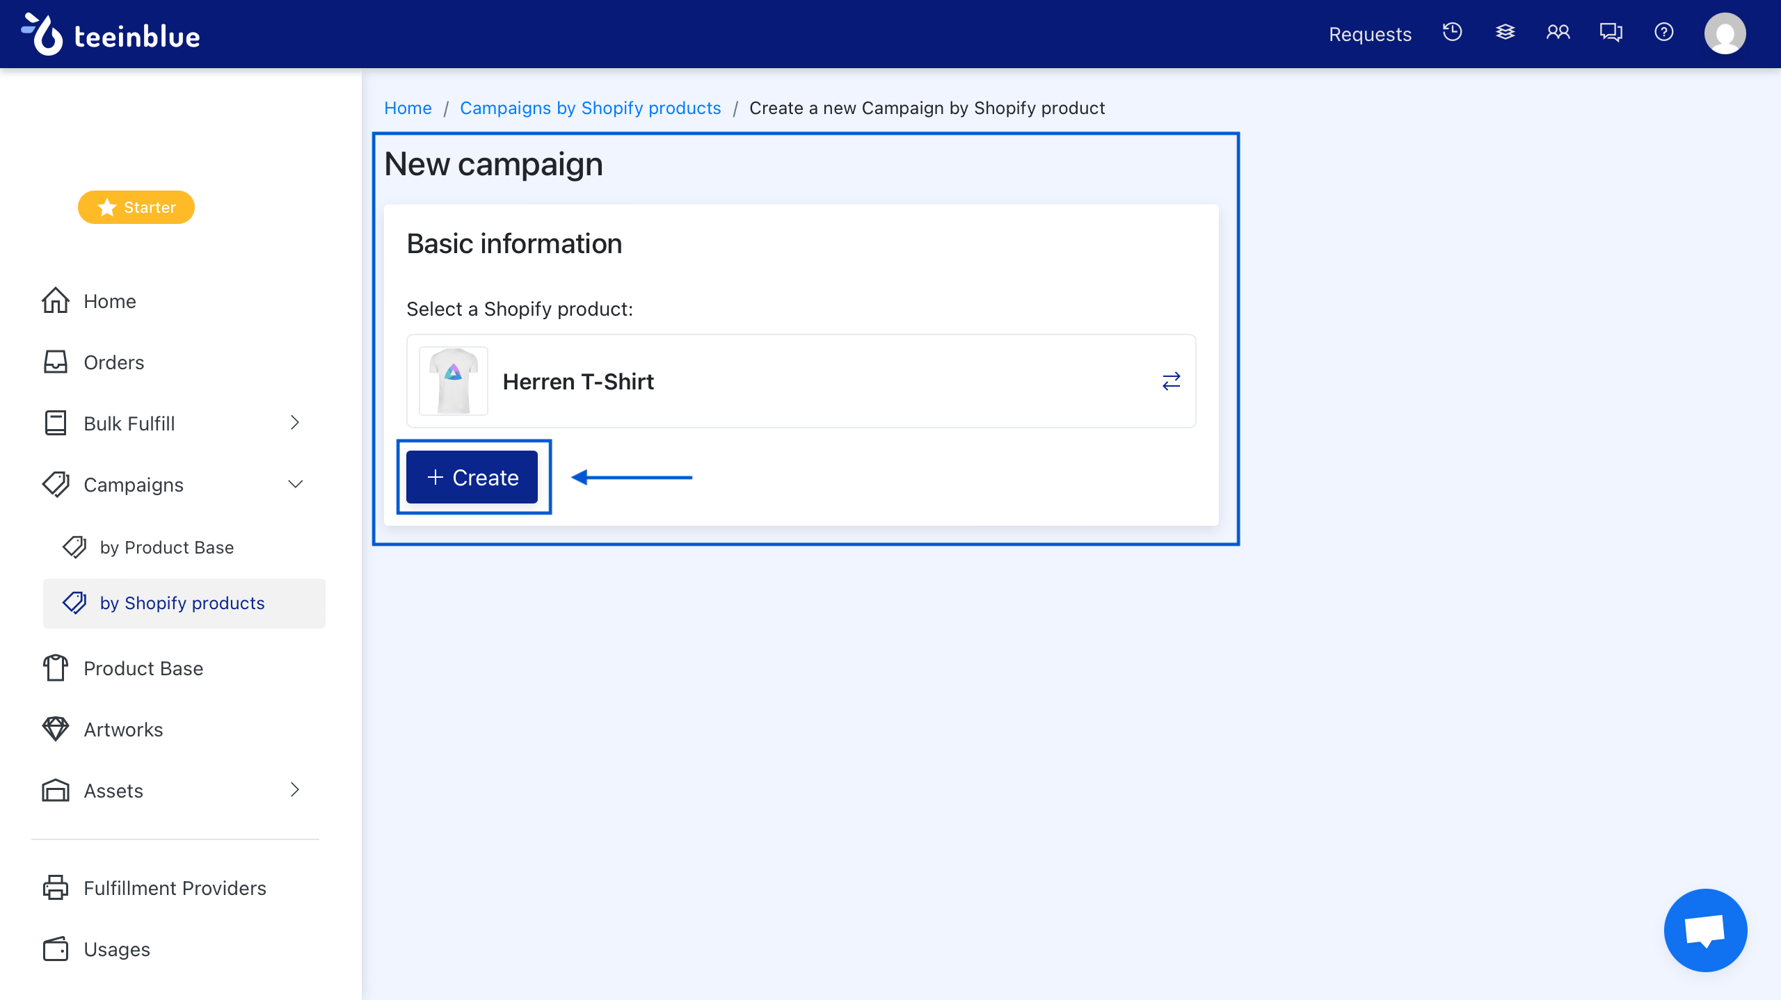Image resolution: width=1781 pixels, height=1000 pixels.
Task: Click the Starter plan badge
Action: click(x=136, y=207)
